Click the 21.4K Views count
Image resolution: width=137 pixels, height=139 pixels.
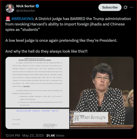[55, 135]
